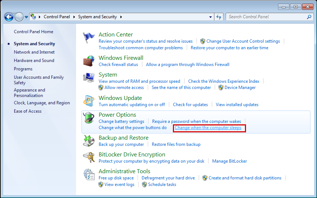Expand the address bar history dropdown

click(211, 17)
